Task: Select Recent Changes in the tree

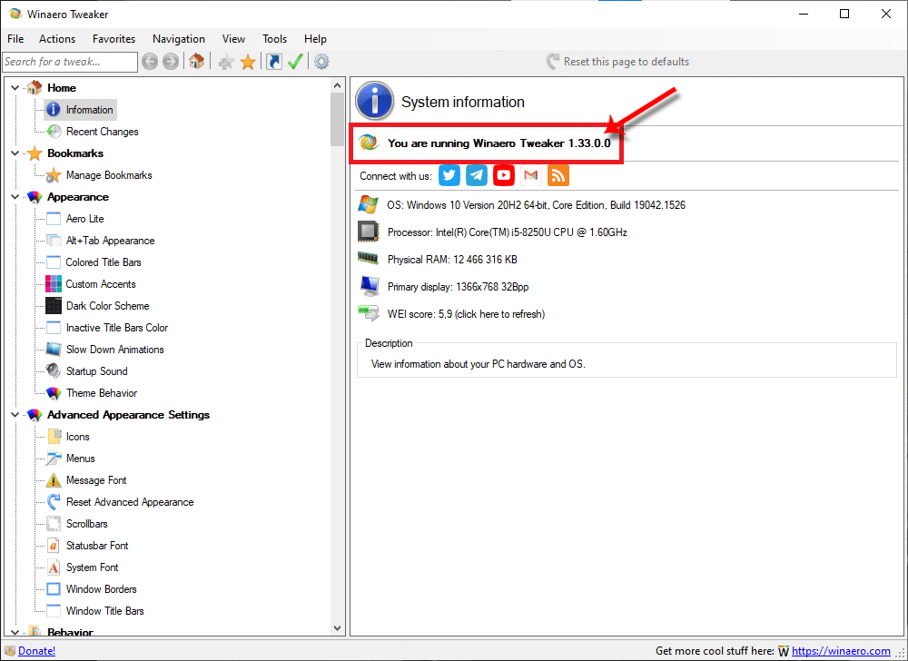Action: coord(103,132)
